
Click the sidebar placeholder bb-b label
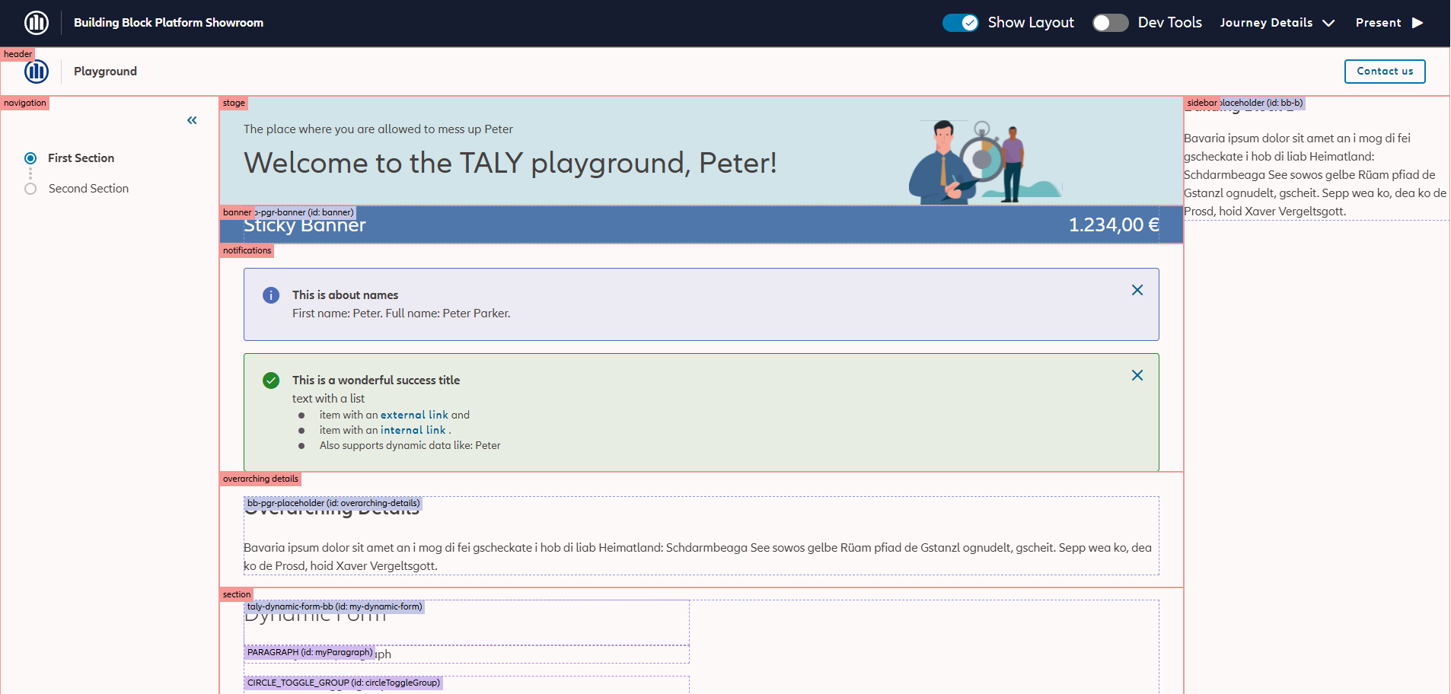coord(1262,103)
